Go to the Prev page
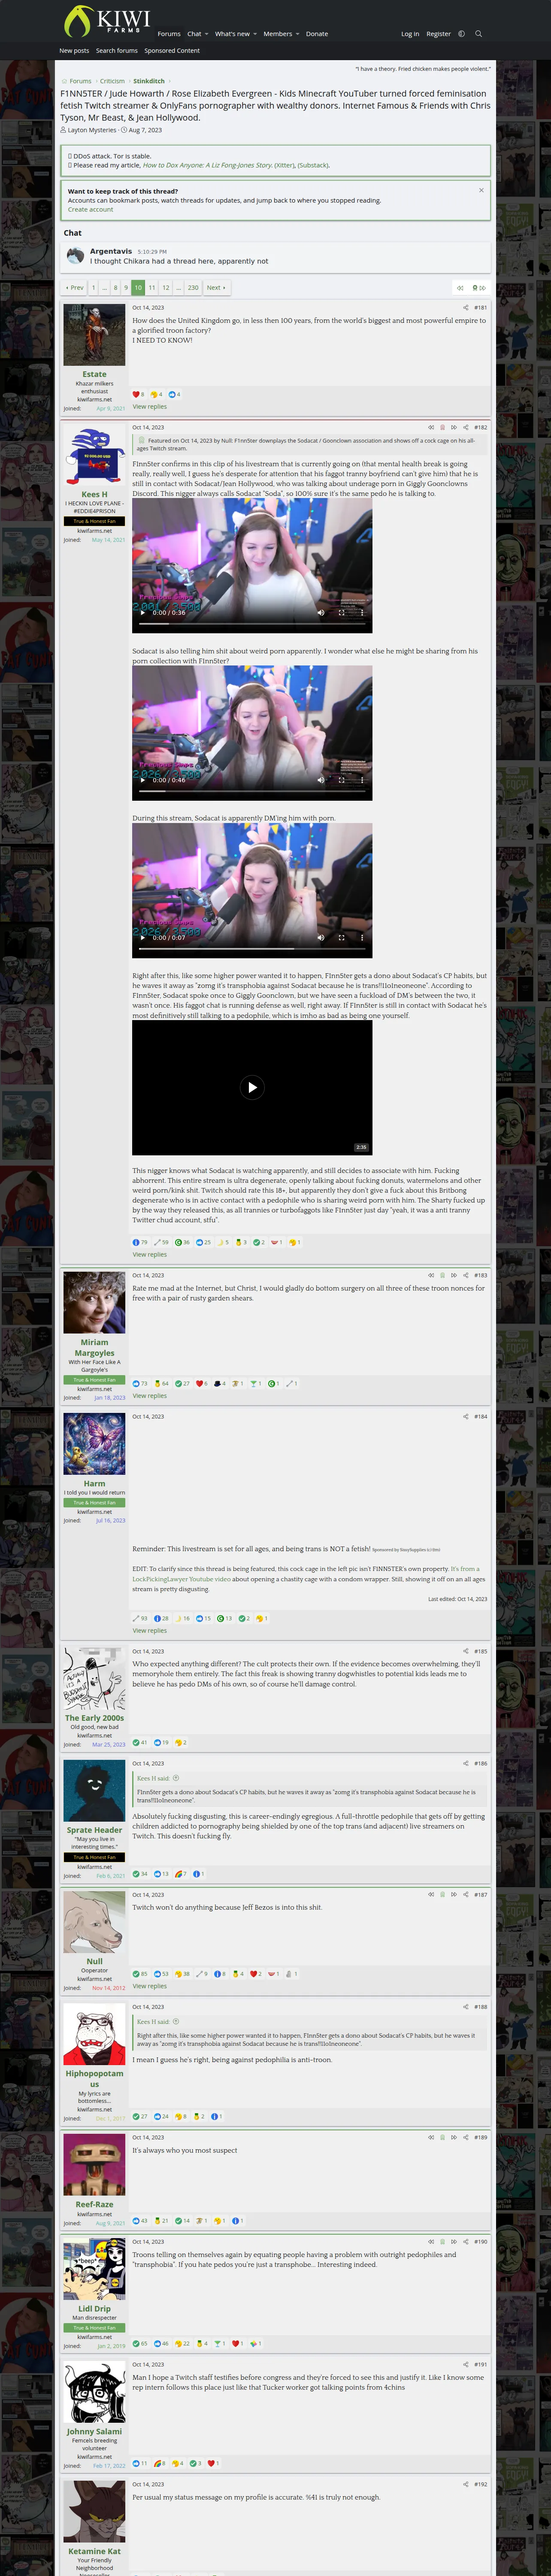The height and width of the screenshot is (2576, 551). [x=75, y=288]
